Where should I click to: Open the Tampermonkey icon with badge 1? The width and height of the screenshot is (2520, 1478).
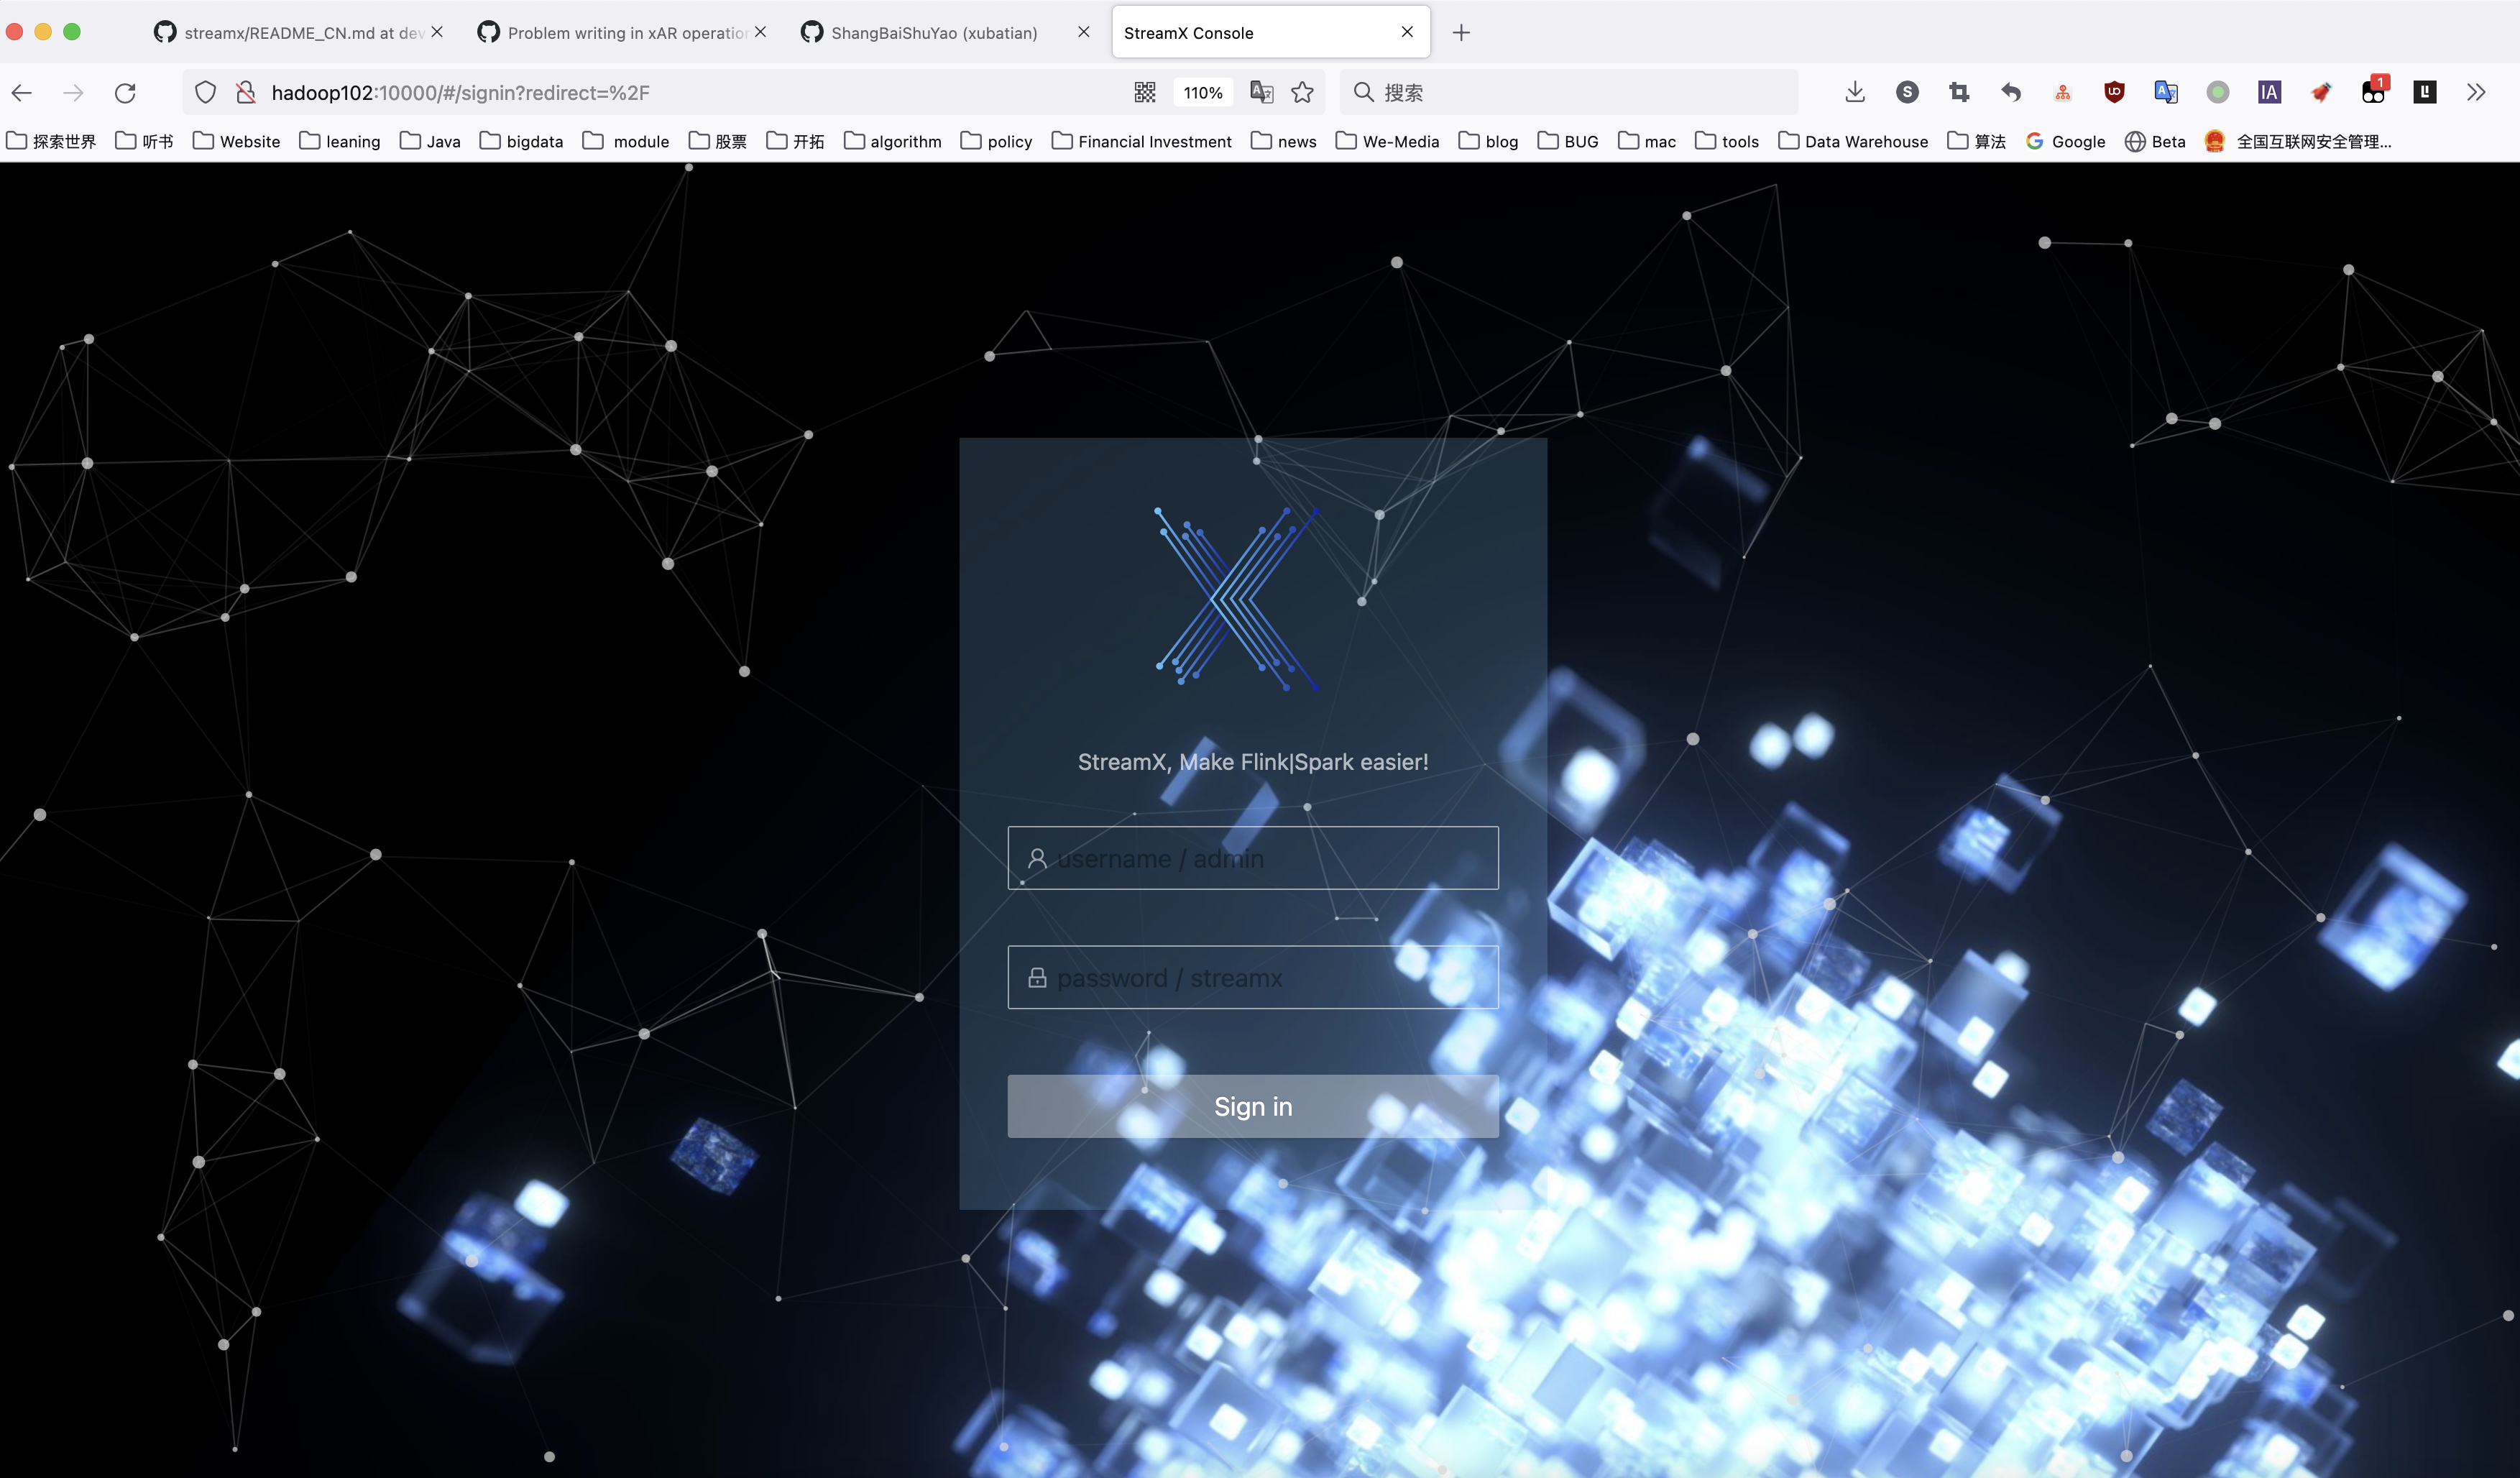pyautogui.click(x=2374, y=91)
